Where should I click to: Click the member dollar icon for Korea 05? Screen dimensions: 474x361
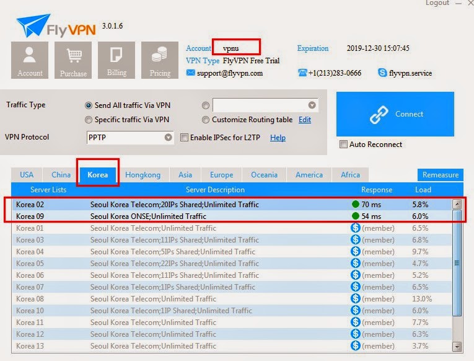tap(356, 263)
